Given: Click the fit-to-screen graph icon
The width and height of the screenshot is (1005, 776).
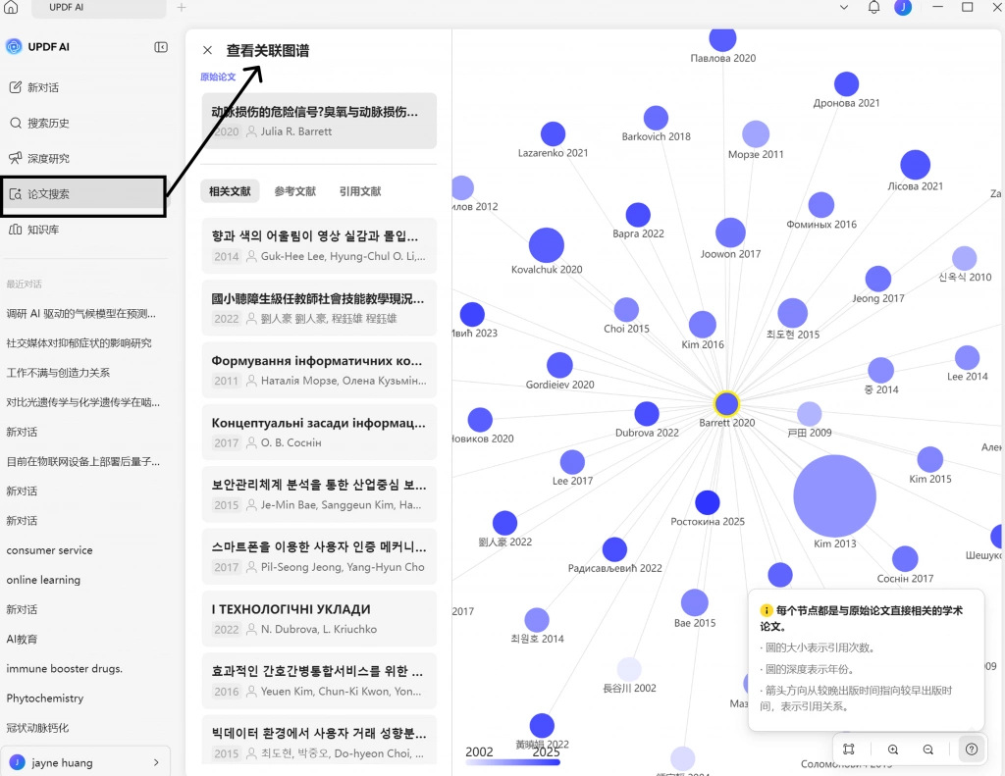Looking at the screenshot, I should coord(849,750).
